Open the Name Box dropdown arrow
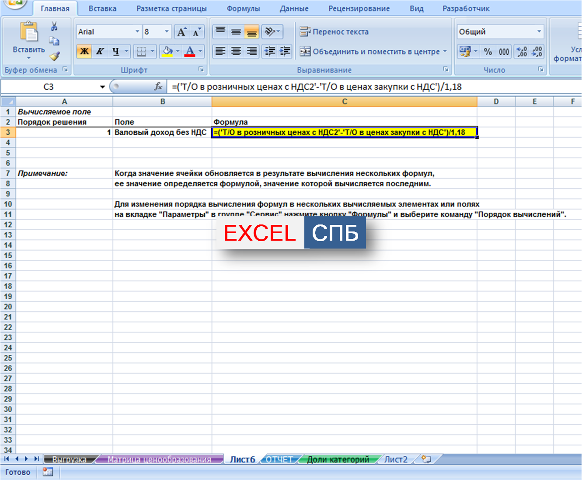Screen dimensions: 582x480 click(102, 87)
